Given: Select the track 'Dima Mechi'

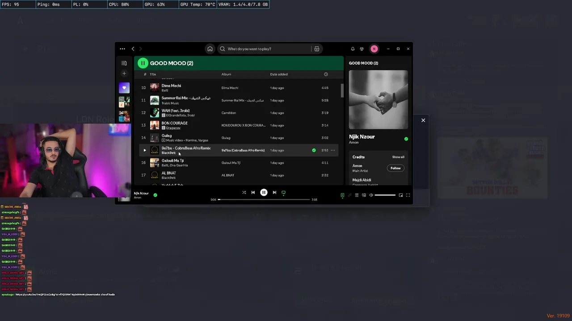Looking at the screenshot, I should (171, 86).
